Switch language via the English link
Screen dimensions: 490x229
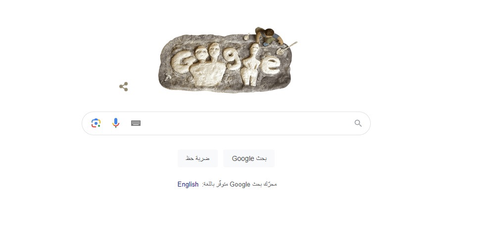(188, 184)
